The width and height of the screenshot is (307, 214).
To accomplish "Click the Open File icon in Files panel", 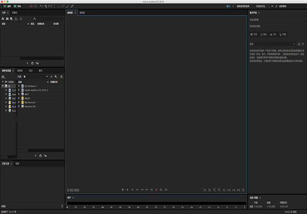I will click(x=3, y=19).
